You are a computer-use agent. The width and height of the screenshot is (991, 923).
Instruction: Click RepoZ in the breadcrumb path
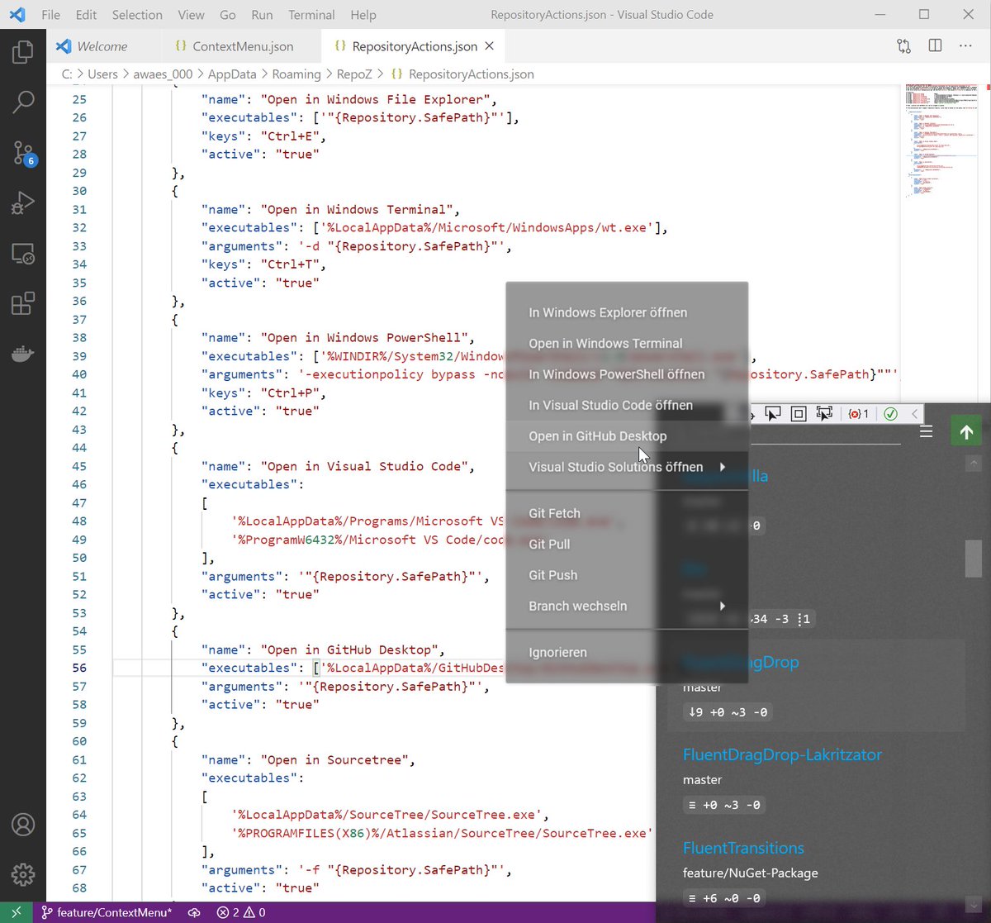tap(354, 74)
